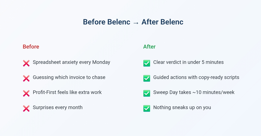Click the green After heading
Image resolution: width=261 pixels, height=136 pixels.
(149, 47)
